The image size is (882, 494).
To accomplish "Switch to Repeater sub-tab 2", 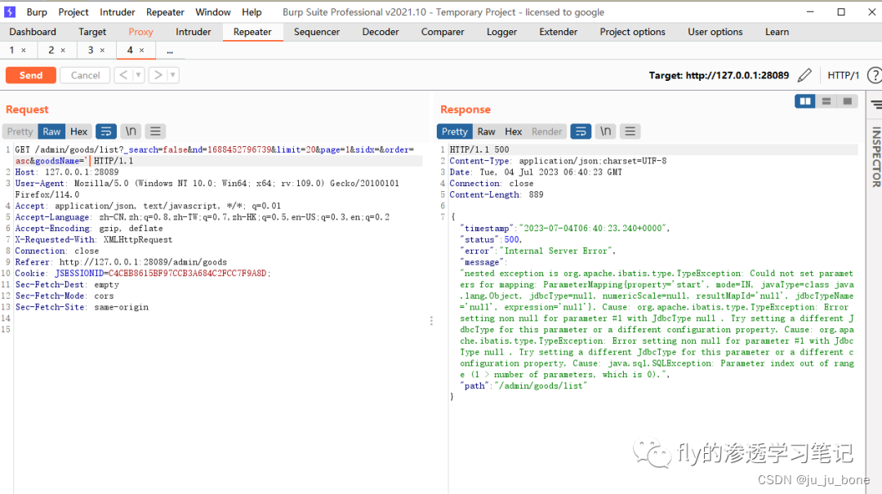I will click(51, 50).
